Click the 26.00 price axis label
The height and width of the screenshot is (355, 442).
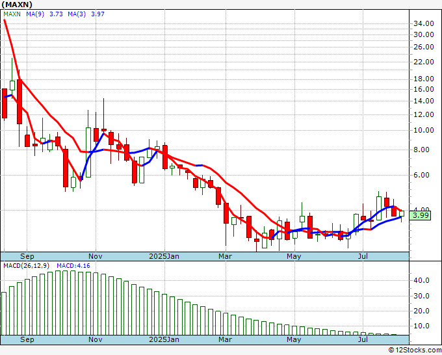pos(423,47)
